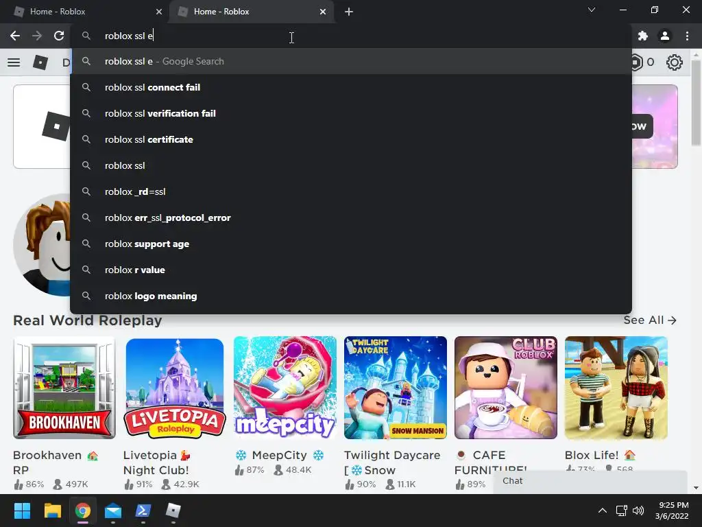
Task: Click the network status tray icon
Action: tap(621, 511)
